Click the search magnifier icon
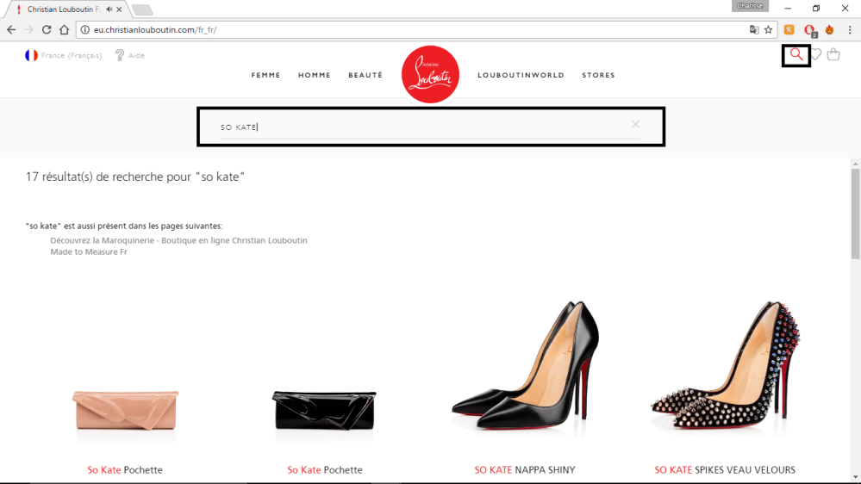Image resolution: width=861 pixels, height=484 pixels. [x=796, y=55]
